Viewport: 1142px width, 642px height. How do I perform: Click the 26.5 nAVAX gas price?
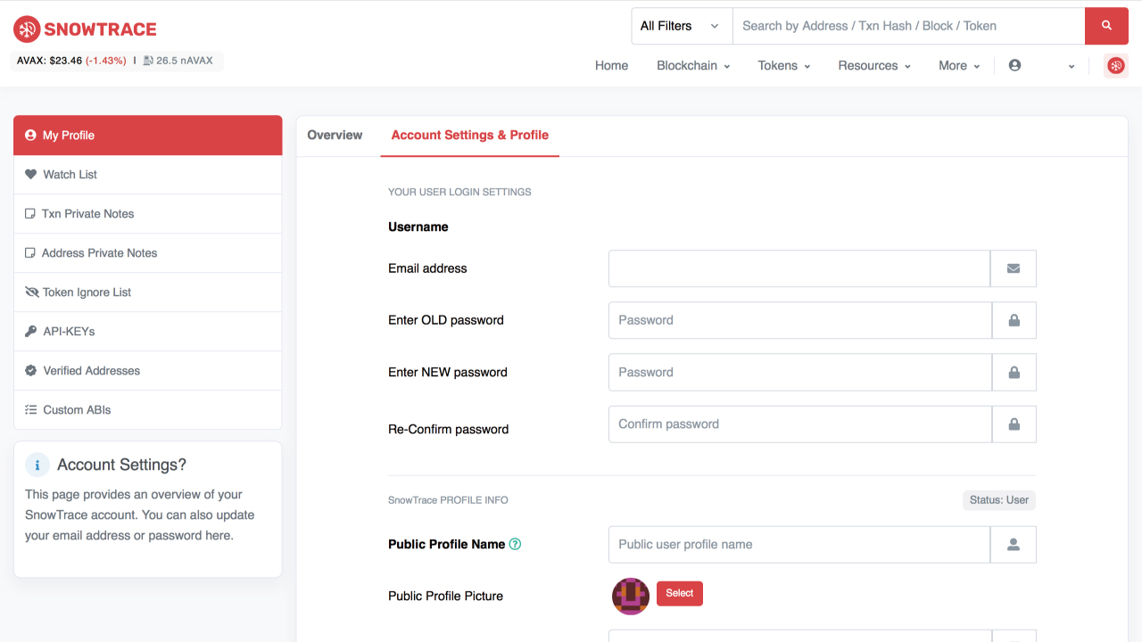pos(186,61)
